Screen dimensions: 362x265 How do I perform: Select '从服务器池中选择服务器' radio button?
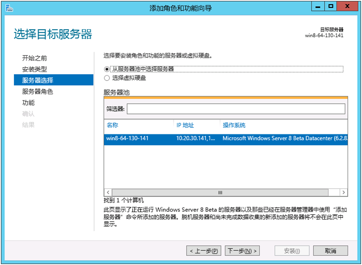(107, 69)
